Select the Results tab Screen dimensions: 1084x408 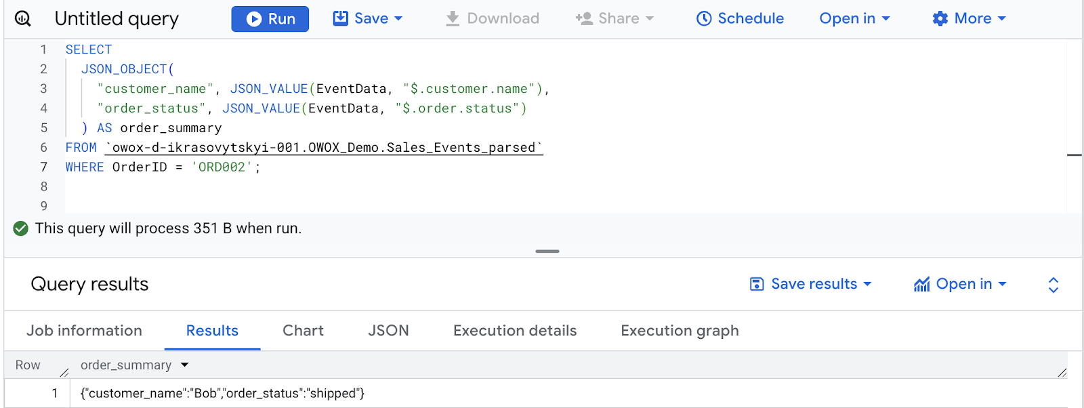pos(212,331)
